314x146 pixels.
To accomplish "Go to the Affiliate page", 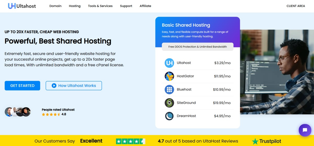I will tap(145, 6).
